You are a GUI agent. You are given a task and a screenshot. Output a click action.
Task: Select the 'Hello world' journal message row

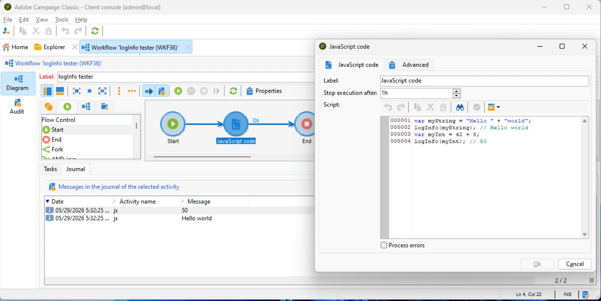[x=179, y=218]
